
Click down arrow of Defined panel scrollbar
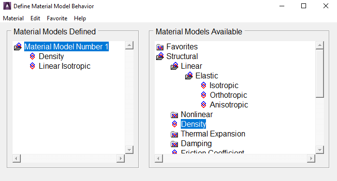click(x=129, y=150)
